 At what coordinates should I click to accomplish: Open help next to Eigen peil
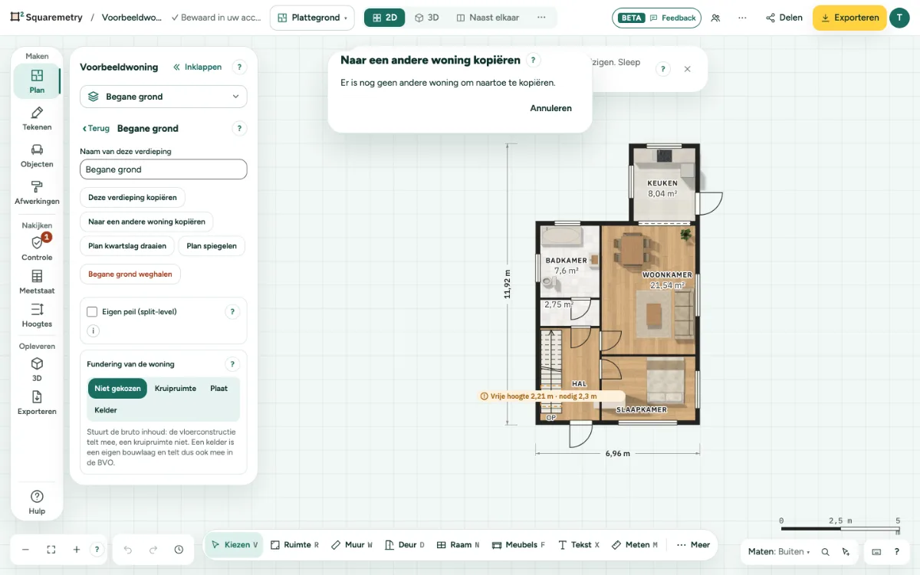click(x=232, y=312)
